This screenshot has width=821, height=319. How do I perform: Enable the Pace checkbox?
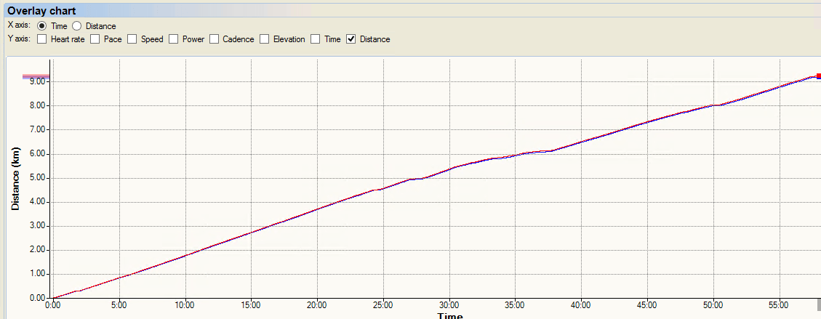(x=95, y=39)
